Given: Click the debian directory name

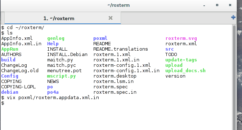Looking at the screenshot, I should [10, 92].
